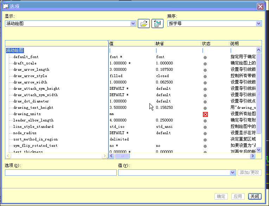
Task: Click the value pane right scroll arrow
Action: click(252, 156)
